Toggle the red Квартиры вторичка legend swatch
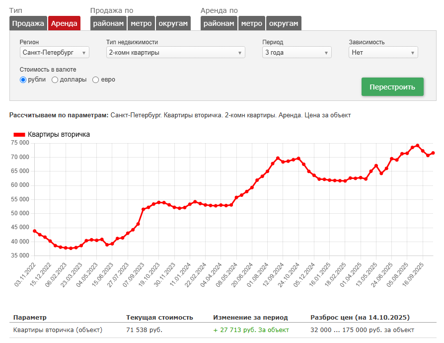Viewport: 444px width, 343px height. (x=19, y=134)
